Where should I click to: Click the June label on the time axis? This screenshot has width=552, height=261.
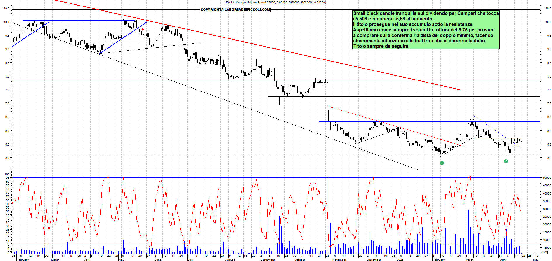(x=158, y=260)
